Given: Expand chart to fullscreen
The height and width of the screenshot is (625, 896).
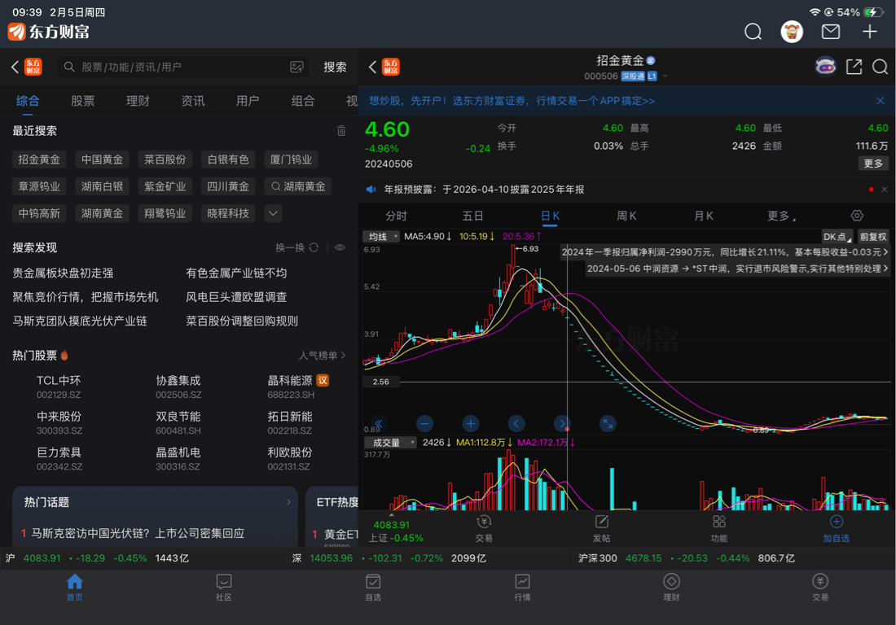Looking at the screenshot, I should [x=608, y=423].
